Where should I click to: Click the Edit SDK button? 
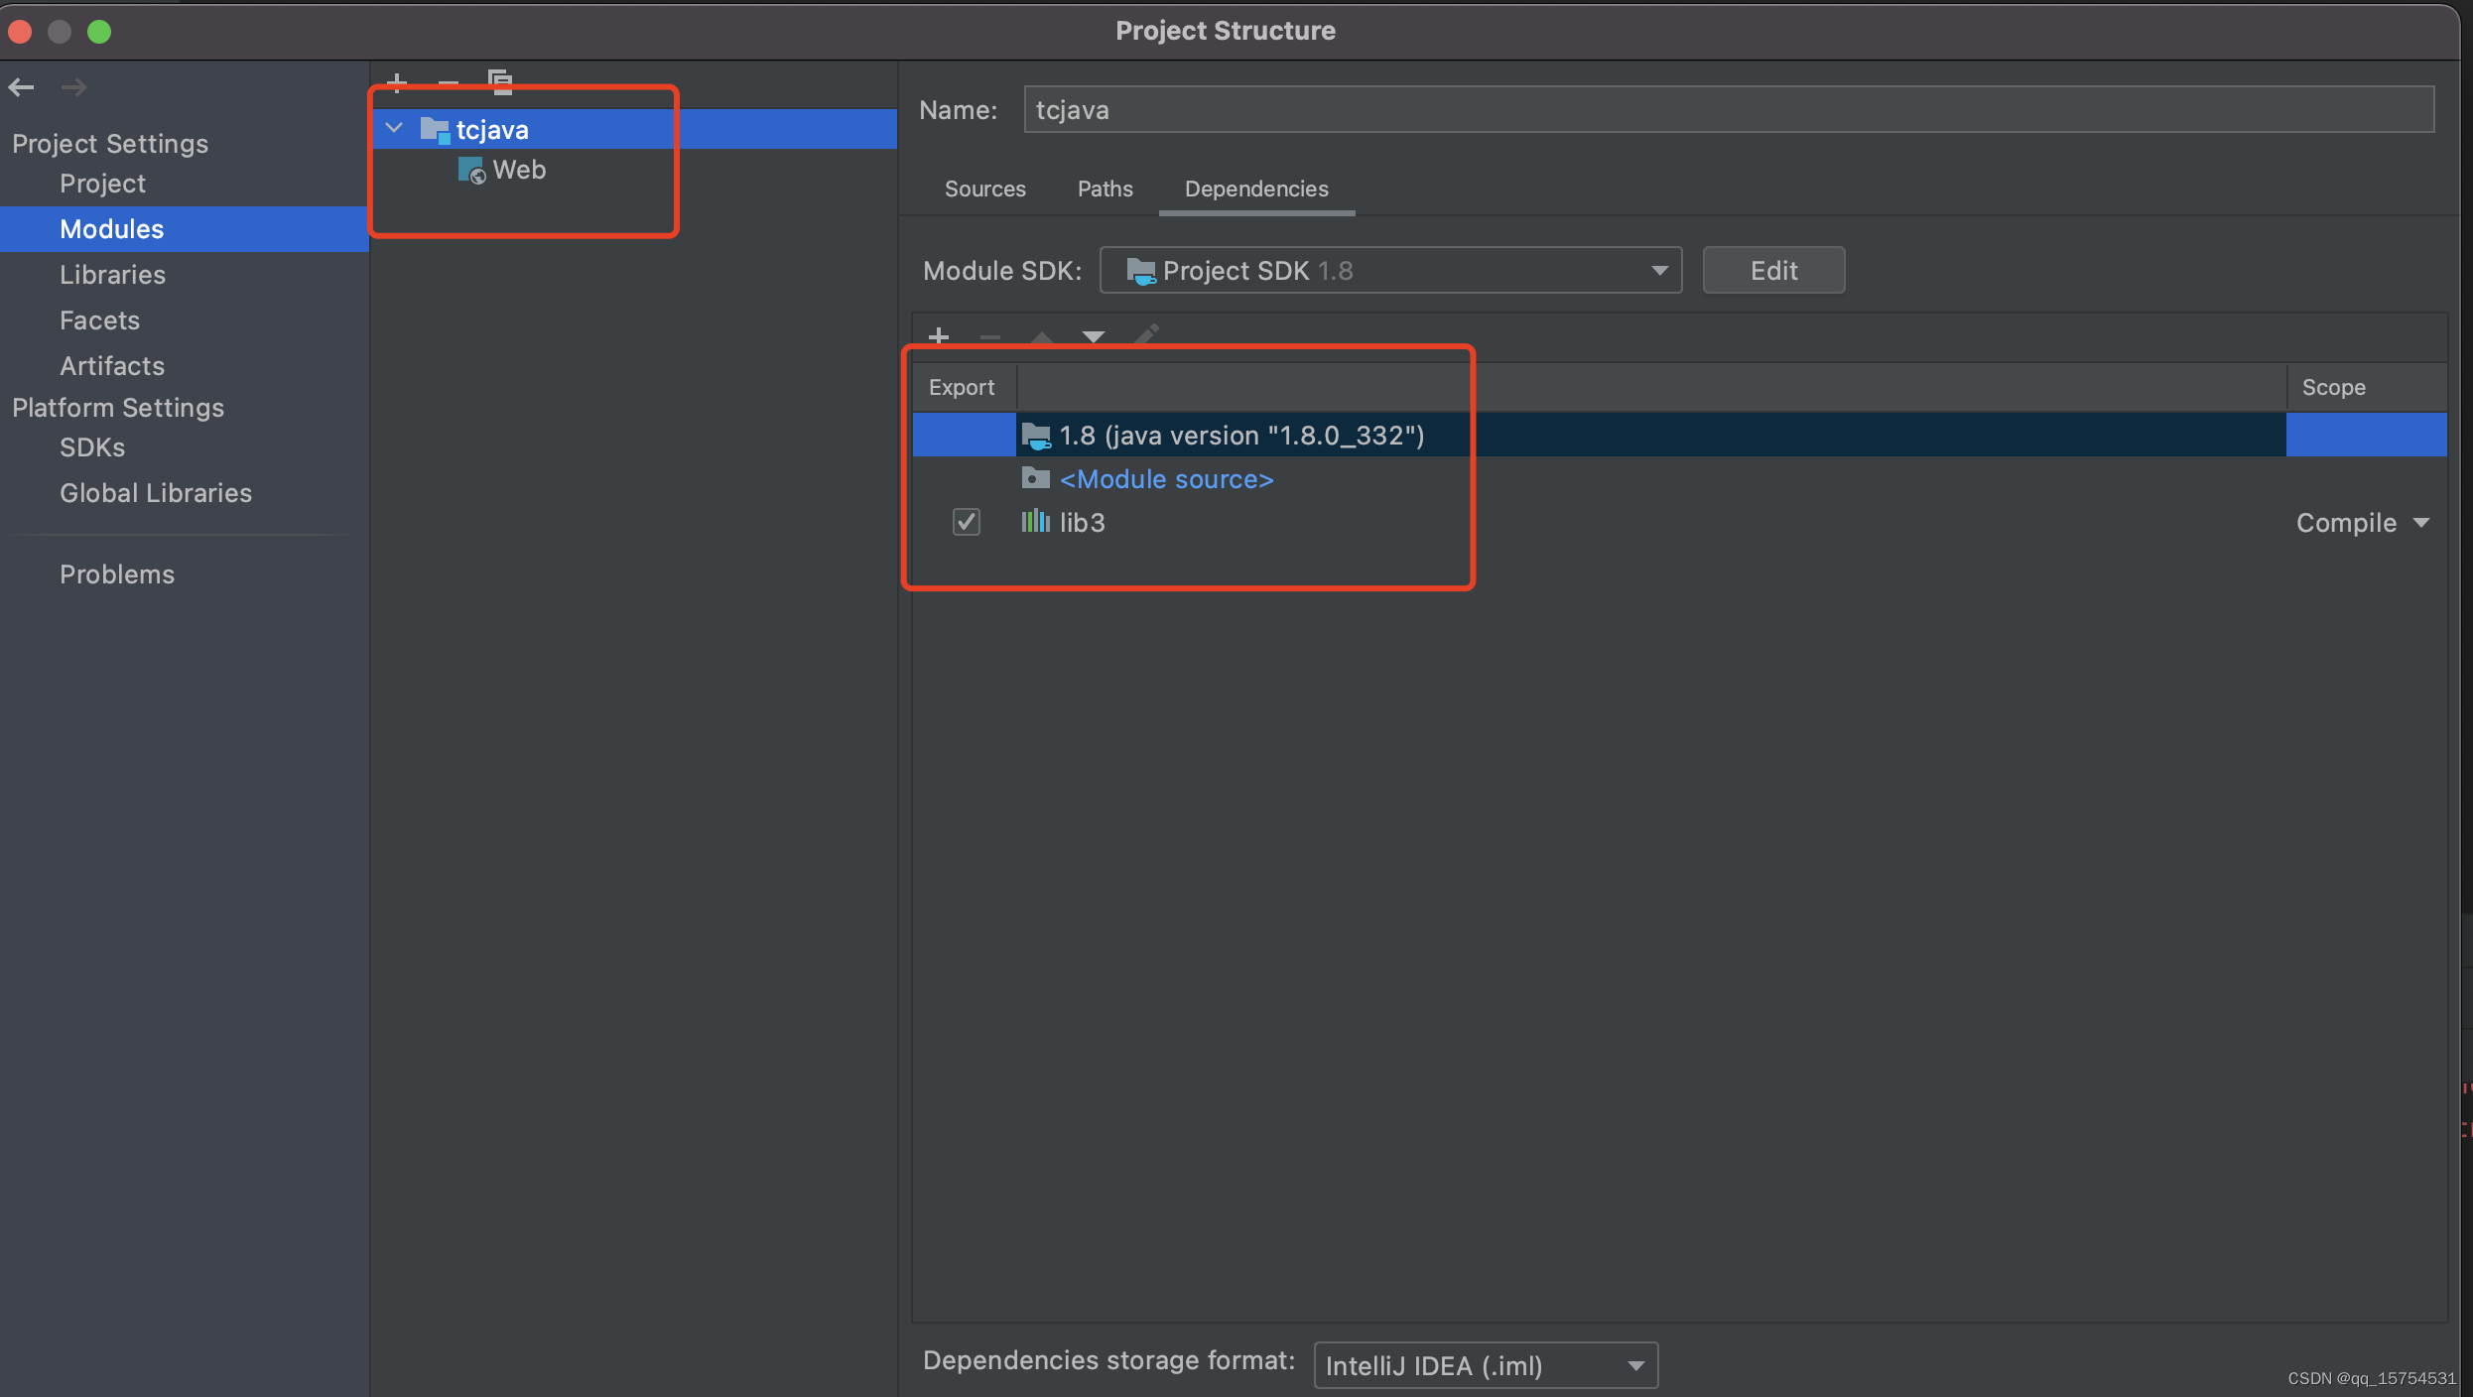tap(1772, 271)
